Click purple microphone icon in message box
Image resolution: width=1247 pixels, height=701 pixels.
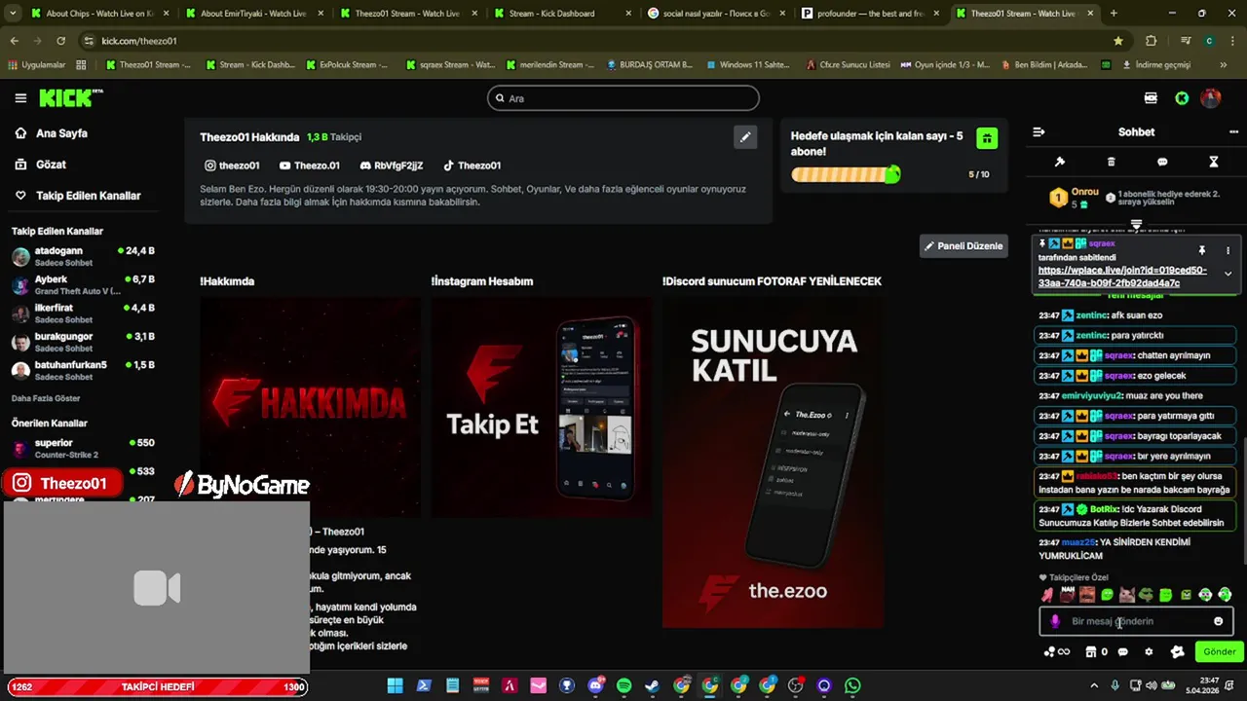pos(1055,621)
